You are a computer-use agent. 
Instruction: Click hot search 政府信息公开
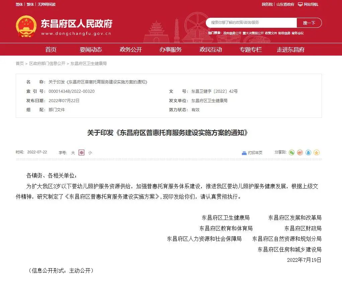pos(232,33)
